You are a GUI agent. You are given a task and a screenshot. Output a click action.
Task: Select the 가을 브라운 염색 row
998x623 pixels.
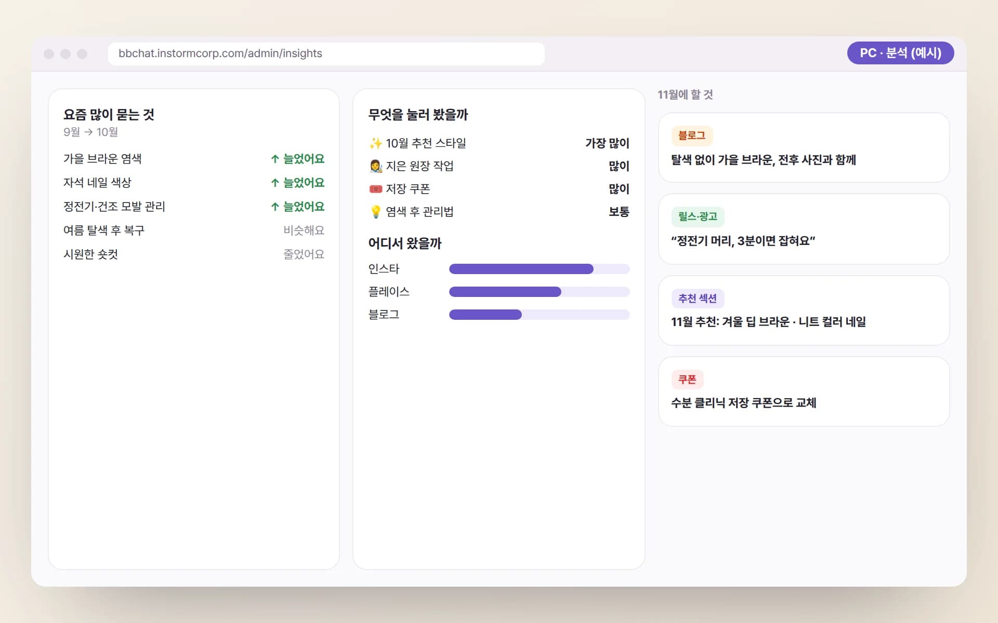[193, 159]
